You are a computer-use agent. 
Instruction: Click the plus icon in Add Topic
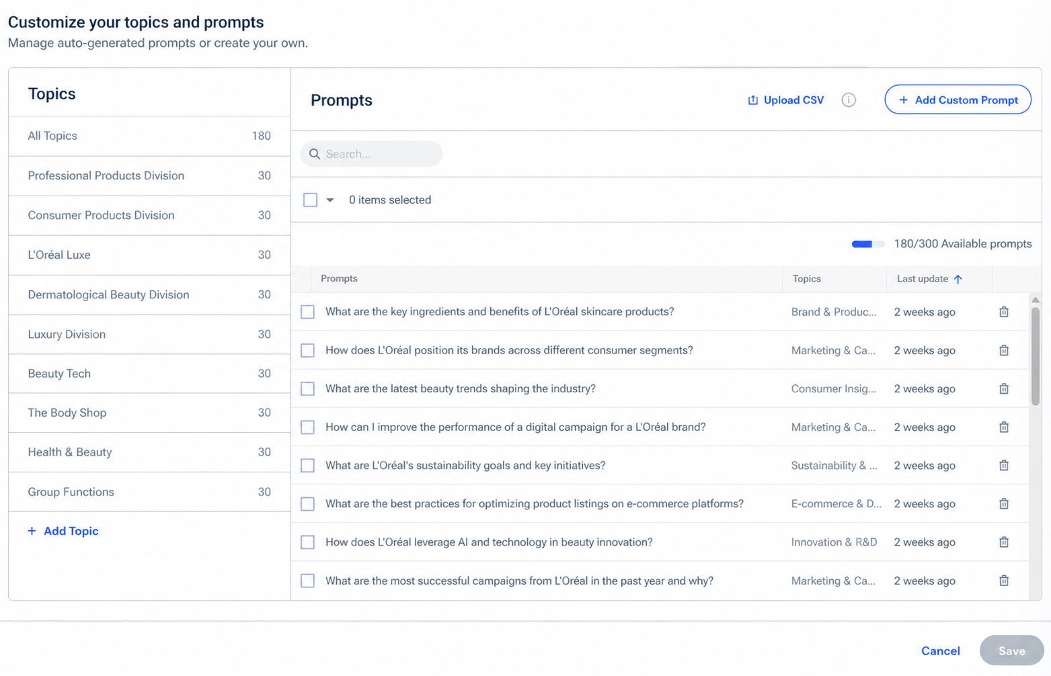click(32, 531)
